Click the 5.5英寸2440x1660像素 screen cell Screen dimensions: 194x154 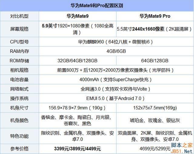(154, 29)
